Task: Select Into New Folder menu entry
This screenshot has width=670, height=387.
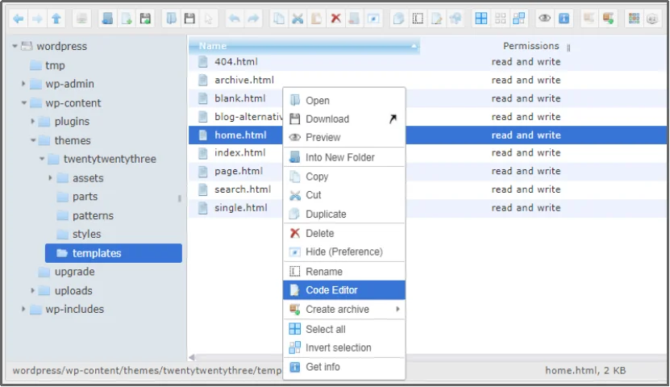Action: (344, 157)
